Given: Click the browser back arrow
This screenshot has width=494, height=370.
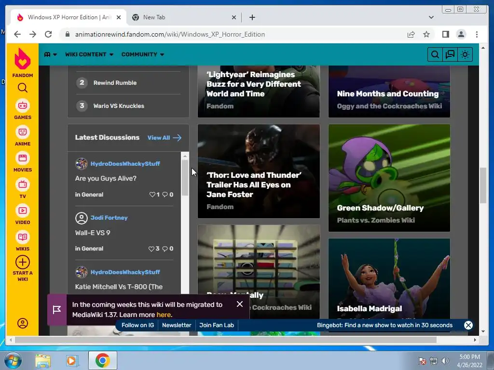Looking at the screenshot, I should 17,34.
